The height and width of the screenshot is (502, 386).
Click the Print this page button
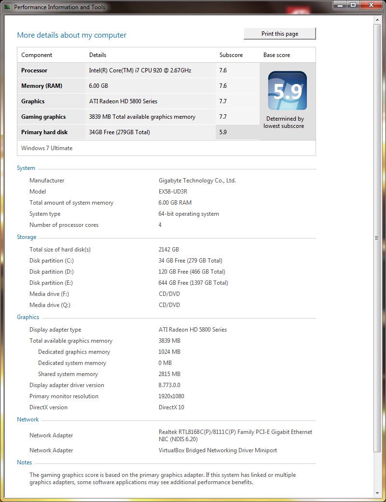tap(280, 34)
